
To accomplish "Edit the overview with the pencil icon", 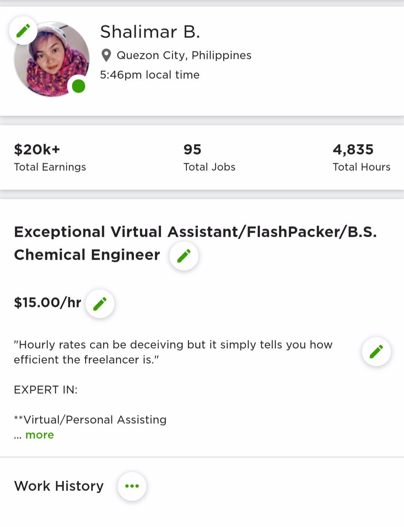I will point(375,352).
